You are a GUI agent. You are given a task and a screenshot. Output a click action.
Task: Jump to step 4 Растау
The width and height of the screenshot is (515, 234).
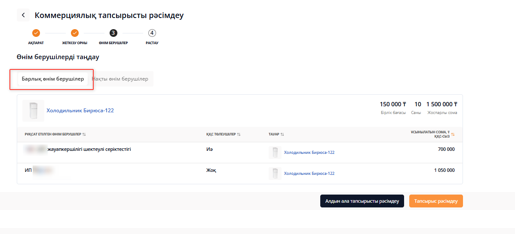(x=152, y=33)
